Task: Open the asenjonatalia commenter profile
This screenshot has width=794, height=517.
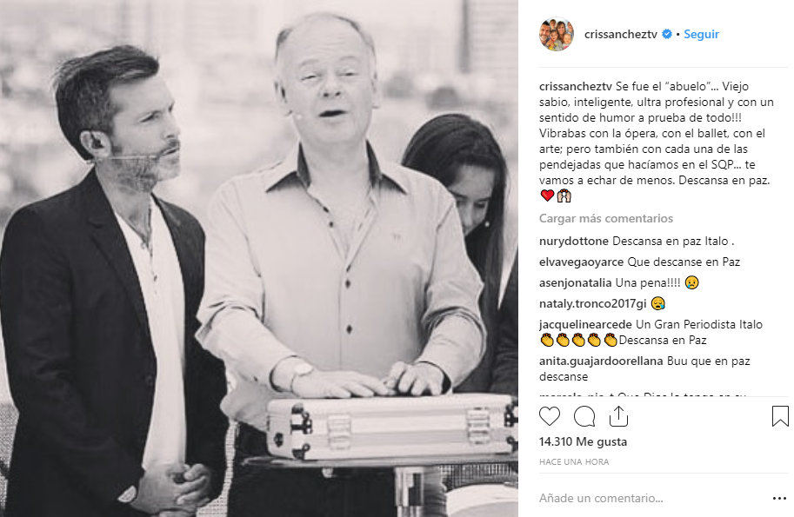Action: (575, 282)
